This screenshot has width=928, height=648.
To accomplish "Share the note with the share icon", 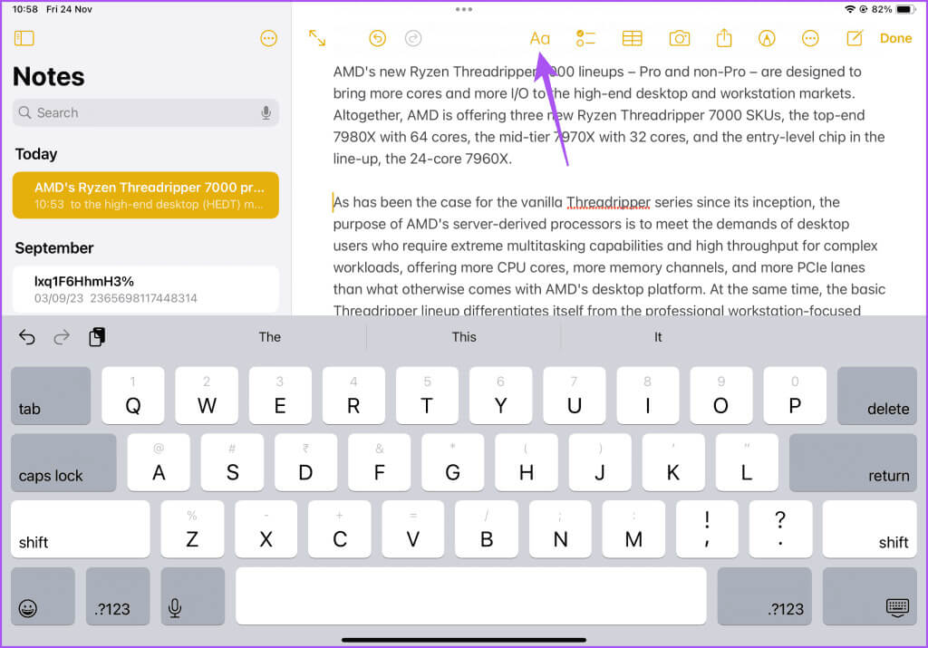I will pos(724,38).
